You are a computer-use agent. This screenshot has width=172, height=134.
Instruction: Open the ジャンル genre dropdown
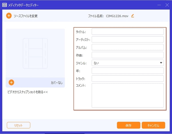128,63
